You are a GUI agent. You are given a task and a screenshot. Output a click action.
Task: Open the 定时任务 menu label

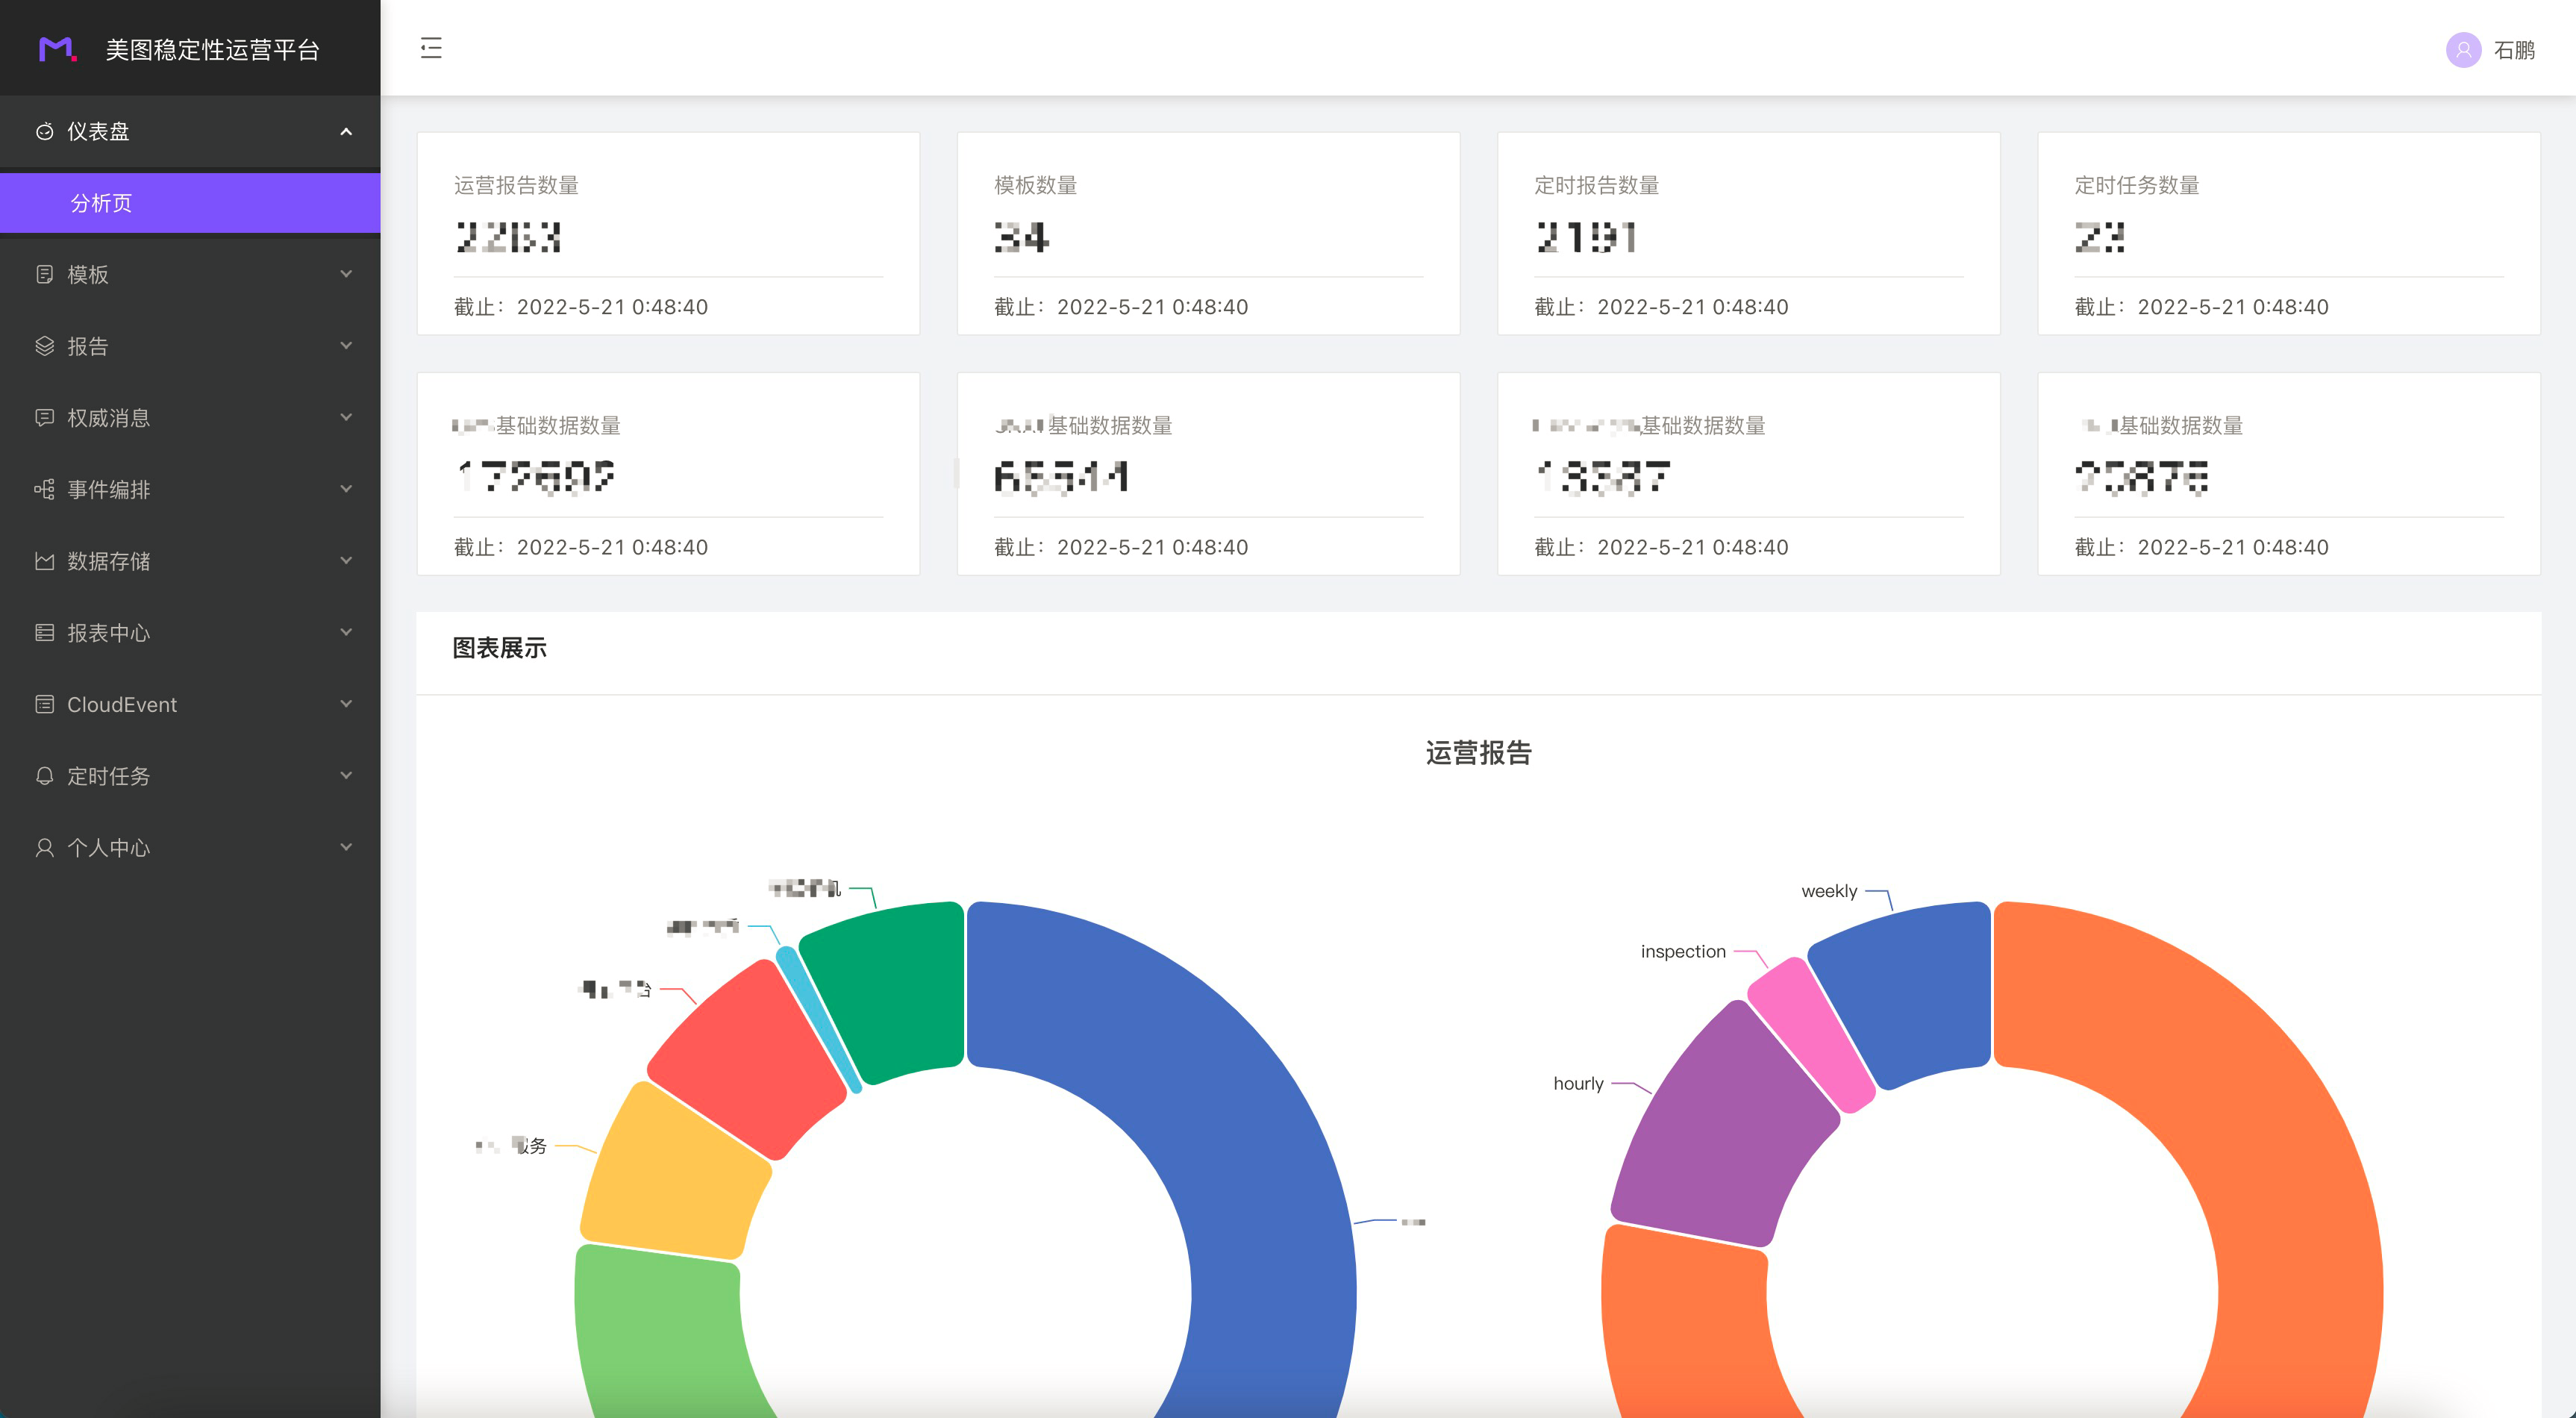[x=109, y=776]
